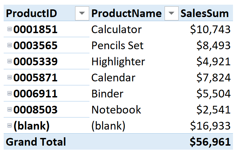Collapse the 0008503 row group
Viewport: 237px width, 154px height.
9,109
